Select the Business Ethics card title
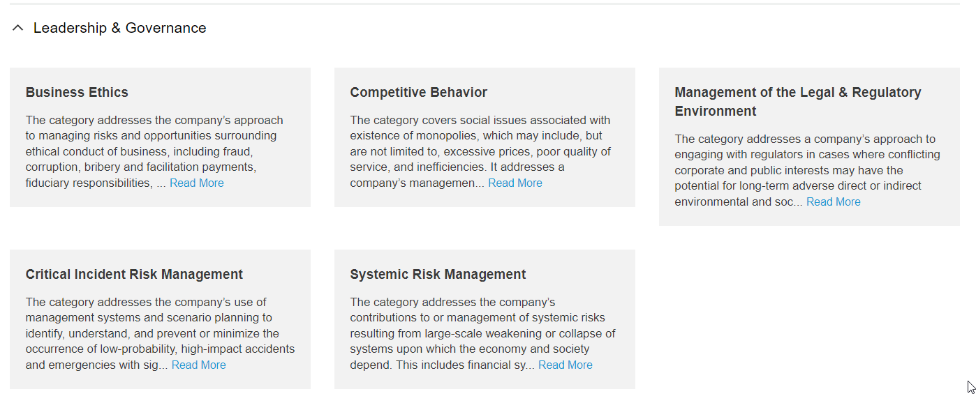 pos(77,93)
